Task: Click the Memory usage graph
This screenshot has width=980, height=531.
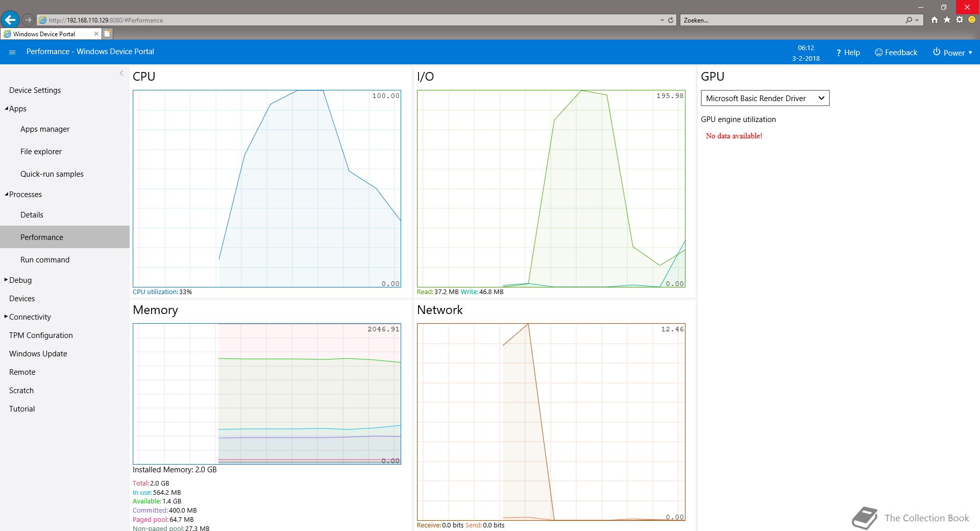Action: [x=267, y=394]
